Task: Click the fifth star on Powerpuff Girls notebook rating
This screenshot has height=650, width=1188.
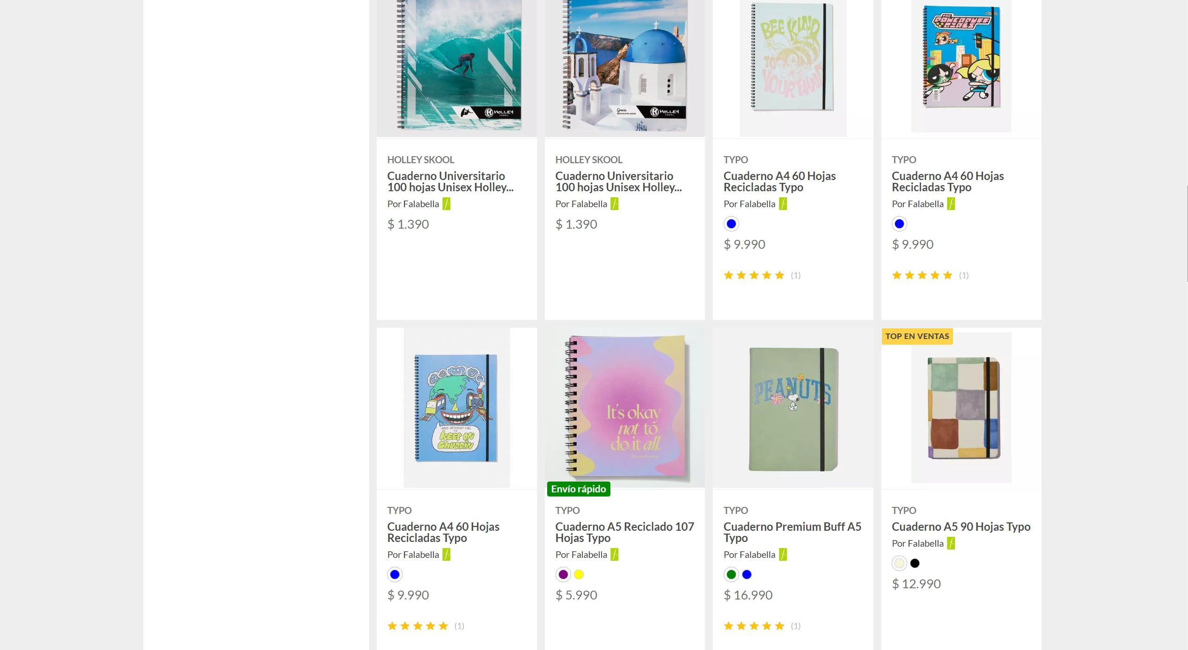Action: [x=948, y=275]
